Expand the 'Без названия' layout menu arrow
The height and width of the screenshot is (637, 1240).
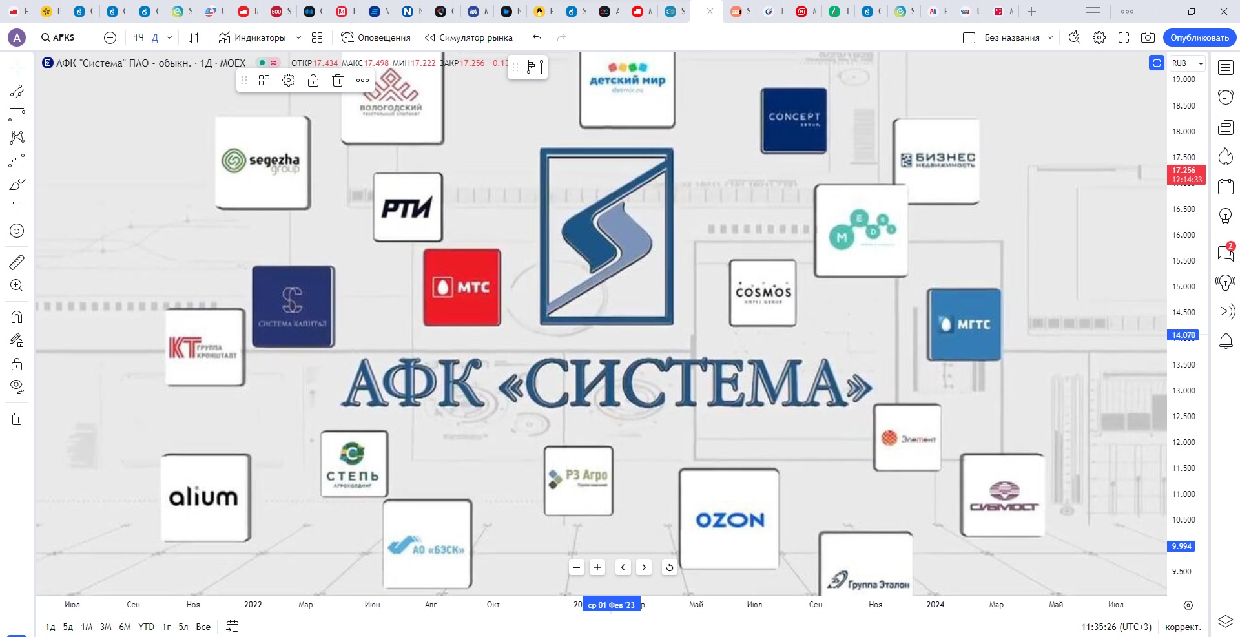[x=1050, y=37]
